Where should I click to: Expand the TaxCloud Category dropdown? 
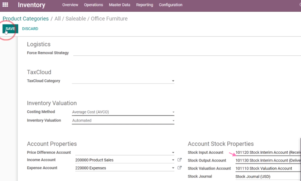[173, 81]
